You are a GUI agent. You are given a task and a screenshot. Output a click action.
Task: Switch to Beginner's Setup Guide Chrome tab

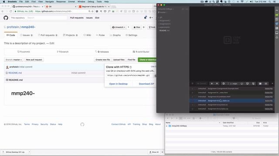[94, 6]
